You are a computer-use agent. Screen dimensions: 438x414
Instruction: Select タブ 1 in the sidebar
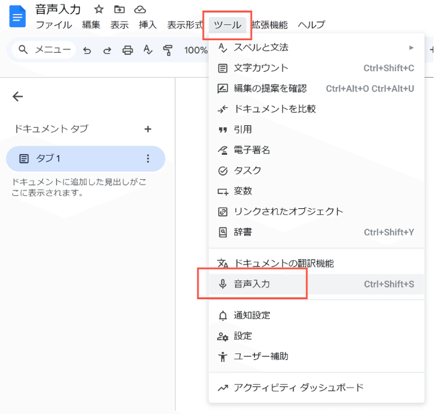pos(86,159)
